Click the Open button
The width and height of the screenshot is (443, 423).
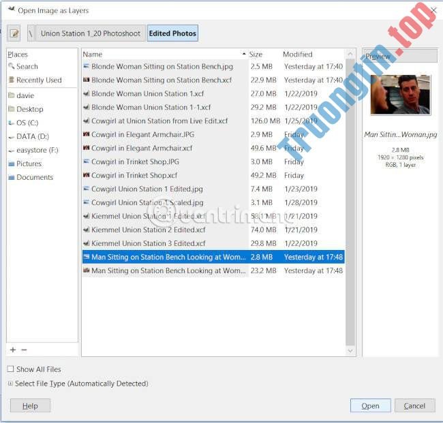click(x=370, y=406)
